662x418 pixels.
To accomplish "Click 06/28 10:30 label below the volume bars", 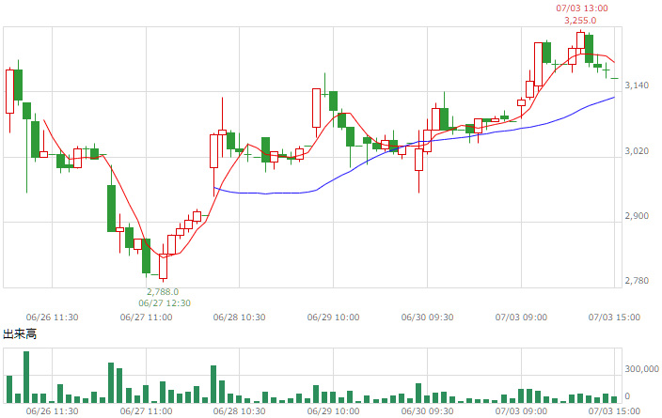I will (240, 410).
